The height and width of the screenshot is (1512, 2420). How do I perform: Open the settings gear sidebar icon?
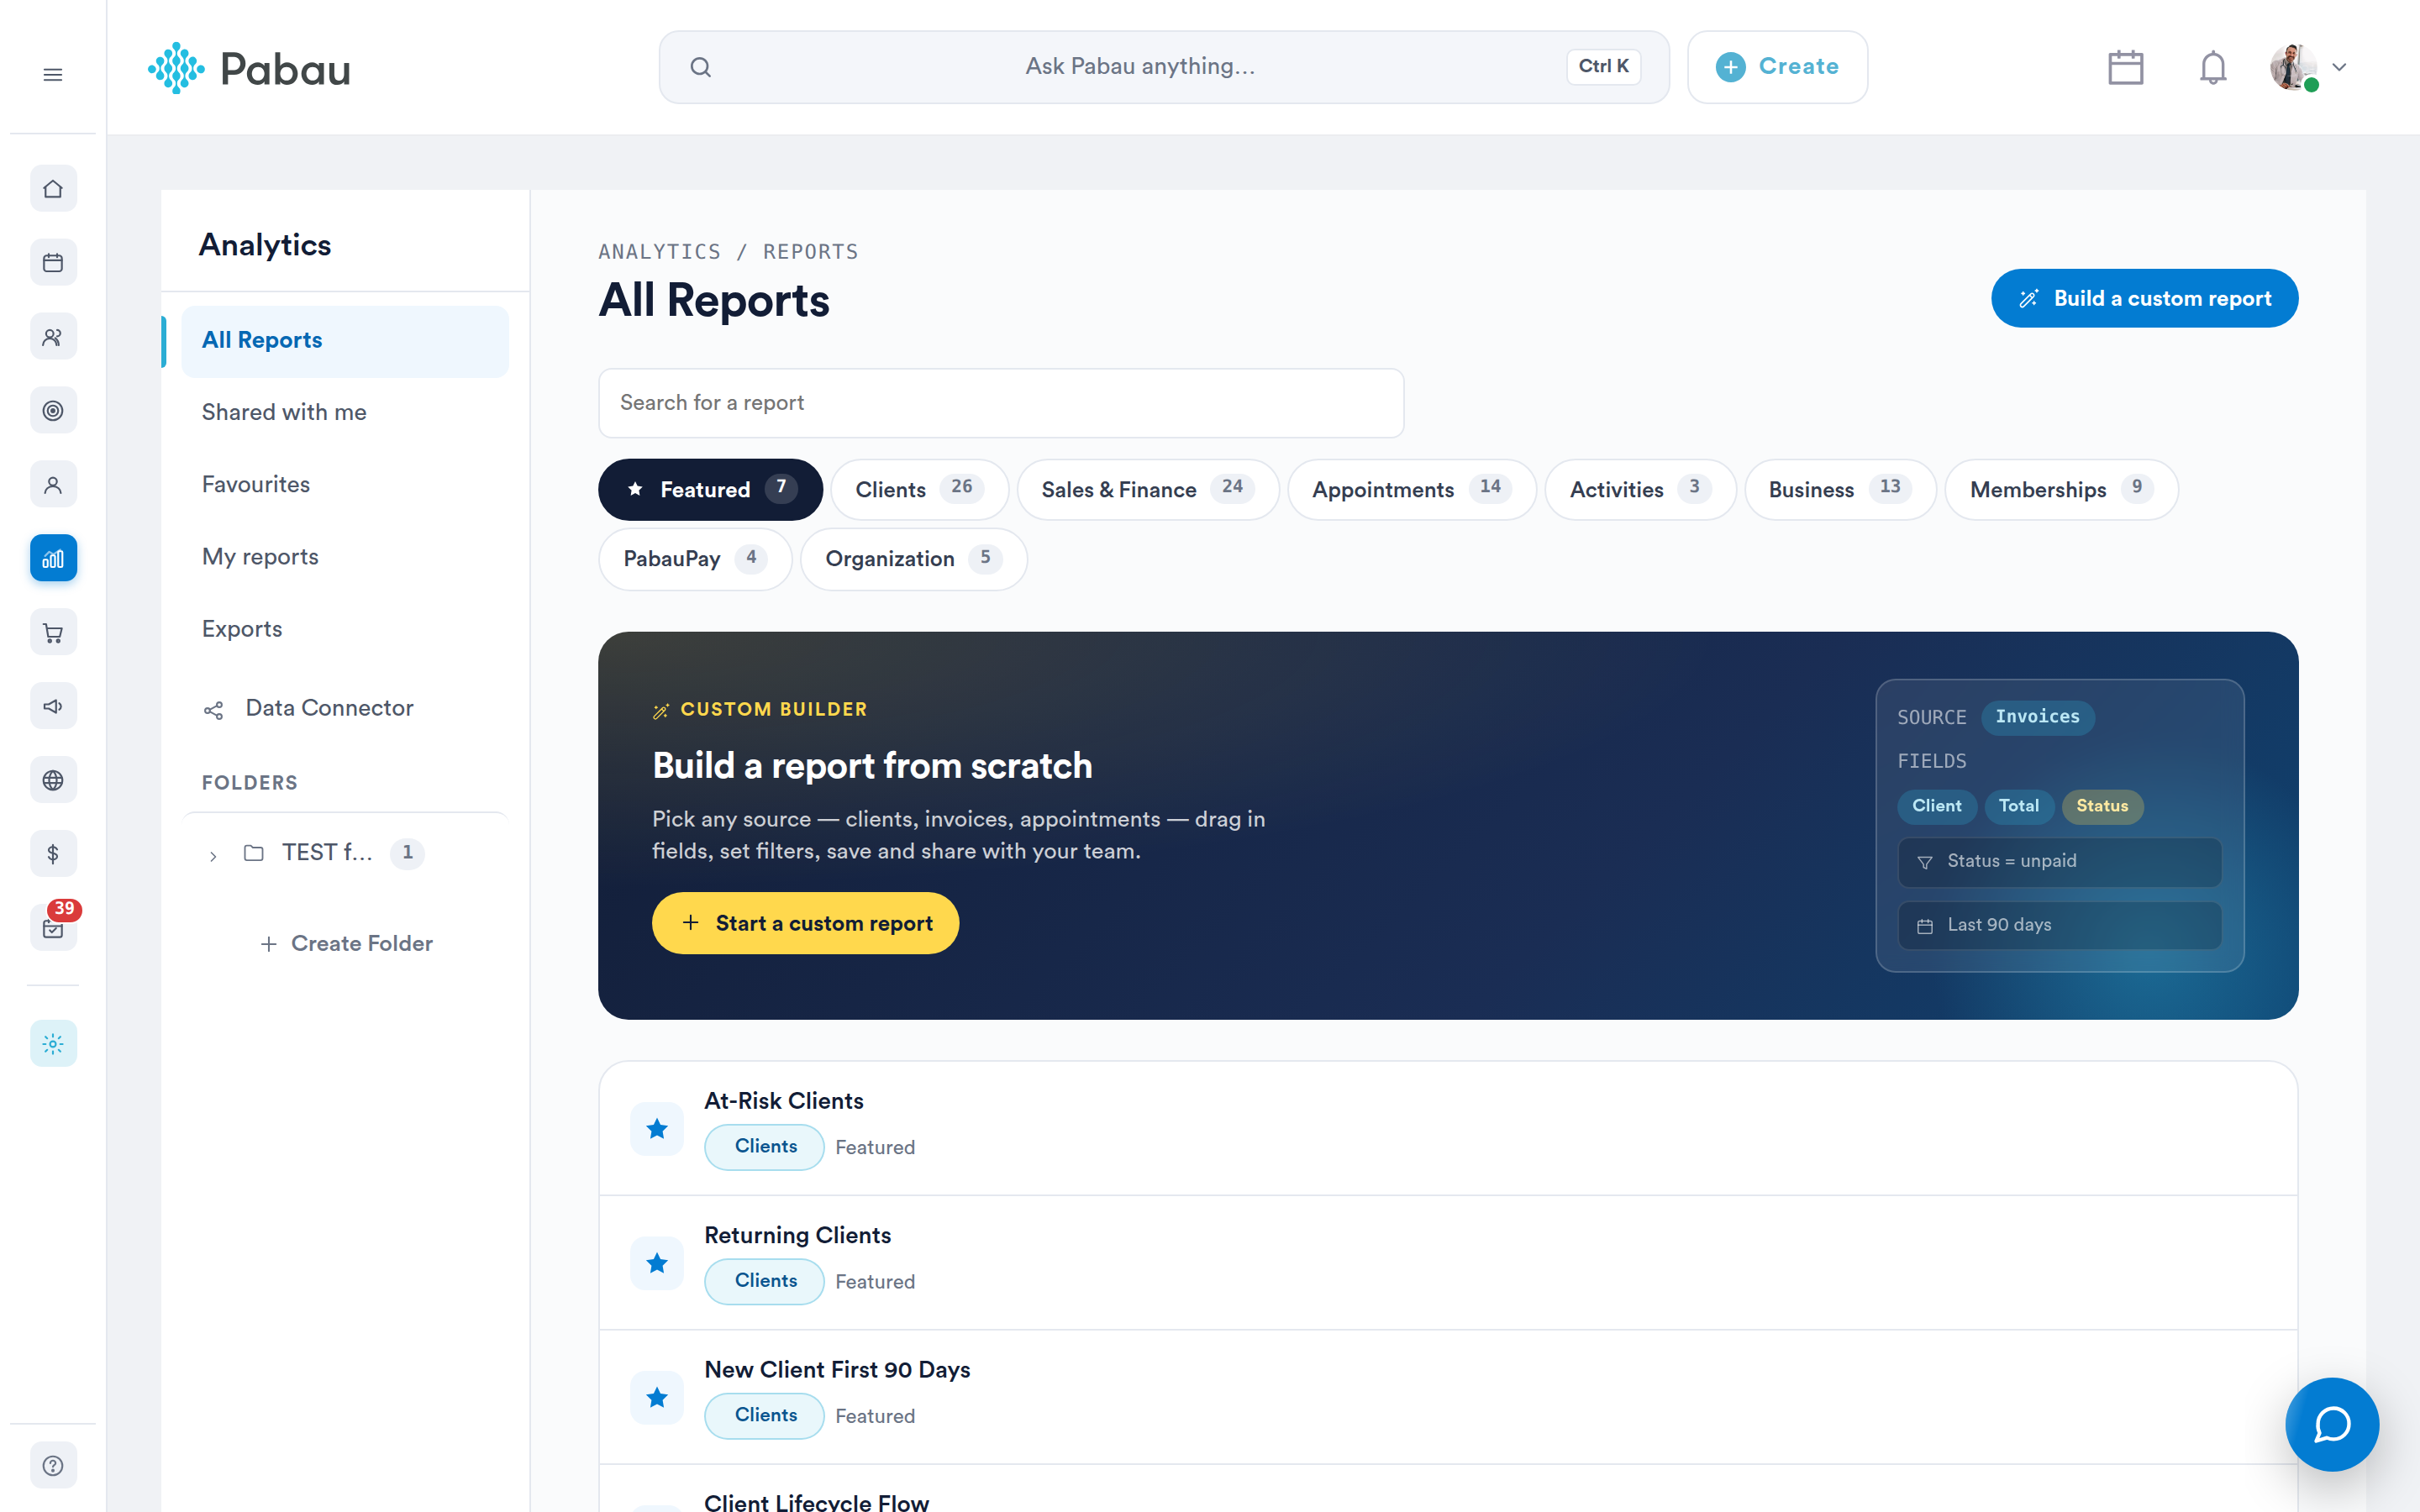click(x=53, y=1043)
